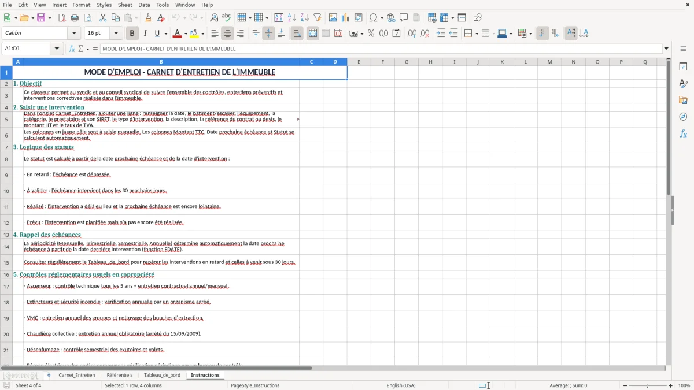Toggle Align Left
Image resolution: width=694 pixels, height=390 pixels.
coord(215,34)
